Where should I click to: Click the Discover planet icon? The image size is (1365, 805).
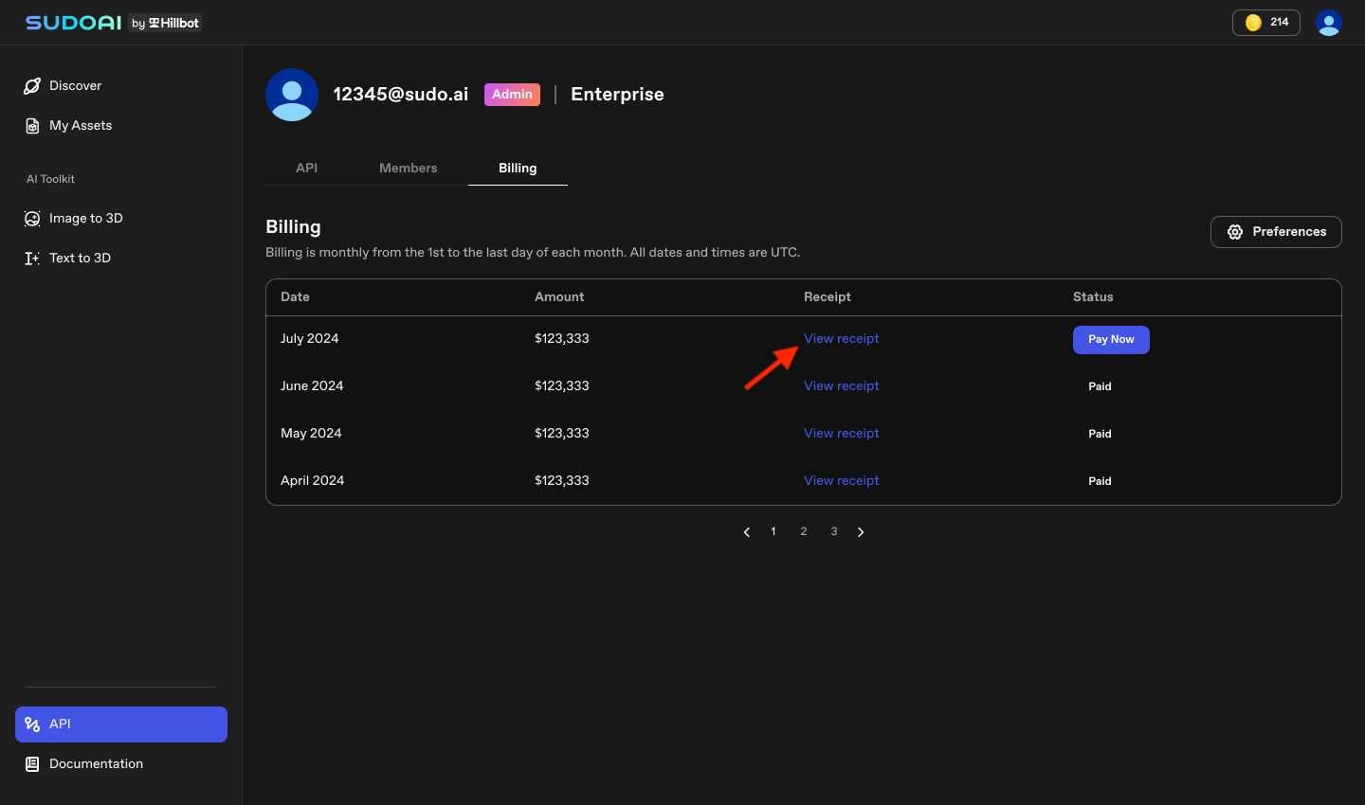[32, 86]
